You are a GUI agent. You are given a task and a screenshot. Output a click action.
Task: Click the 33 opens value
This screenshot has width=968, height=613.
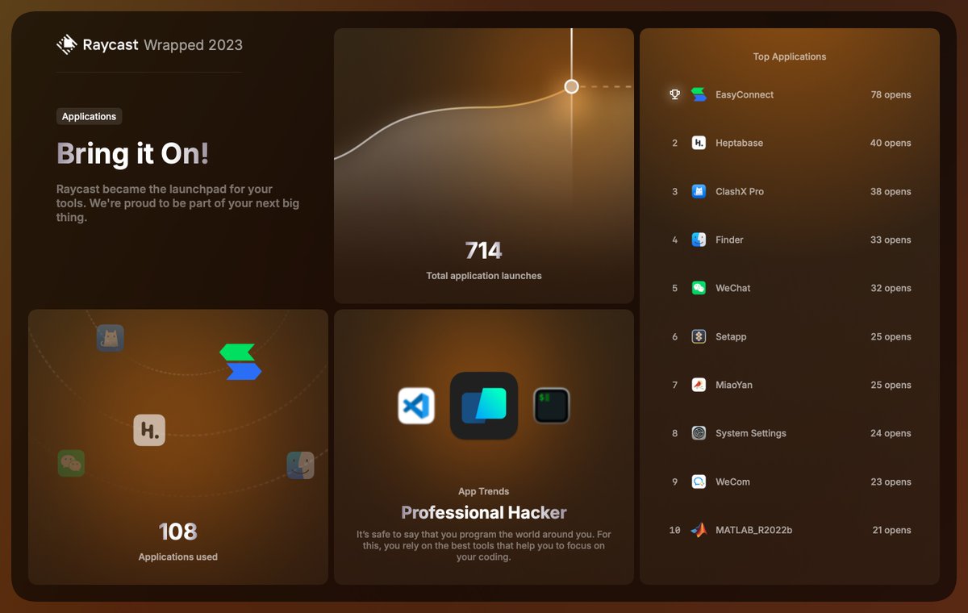tap(891, 240)
